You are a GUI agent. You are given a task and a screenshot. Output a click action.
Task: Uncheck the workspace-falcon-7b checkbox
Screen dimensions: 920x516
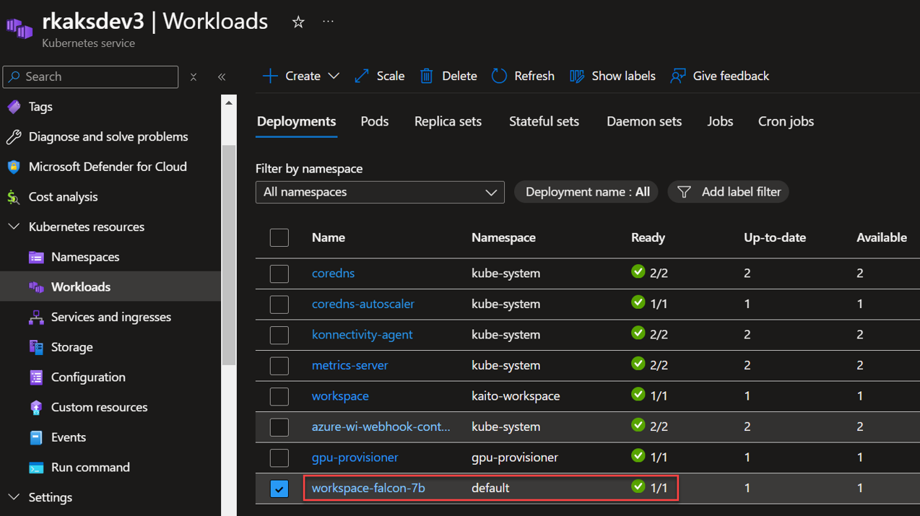click(x=279, y=489)
